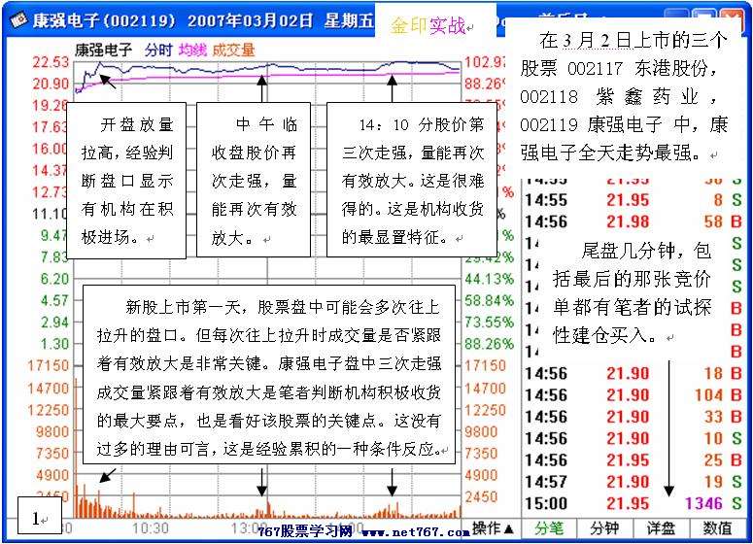This screenshot has width=753, height=544.
Task: Click percent axis label 44.13%
Action: [489, 279]
